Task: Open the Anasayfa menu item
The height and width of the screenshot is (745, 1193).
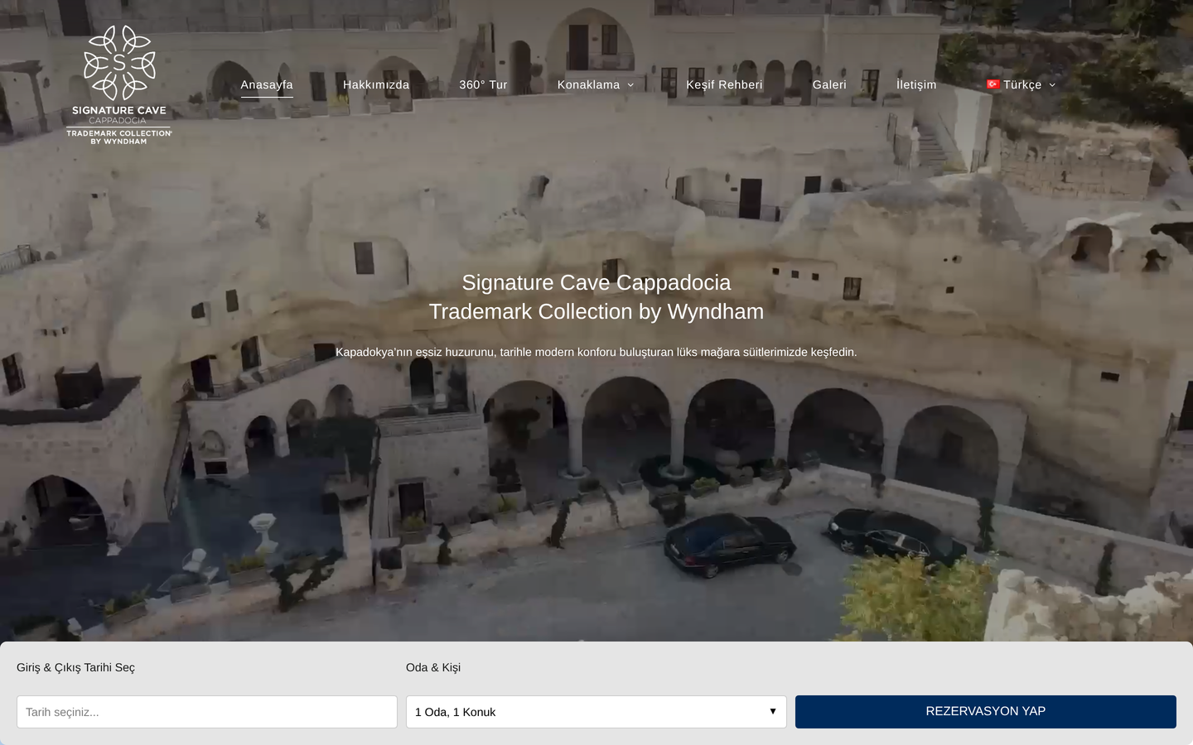Action: tap(267, 84)
